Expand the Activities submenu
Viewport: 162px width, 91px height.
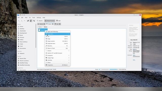pyautogui.click(x=57, y=60)
